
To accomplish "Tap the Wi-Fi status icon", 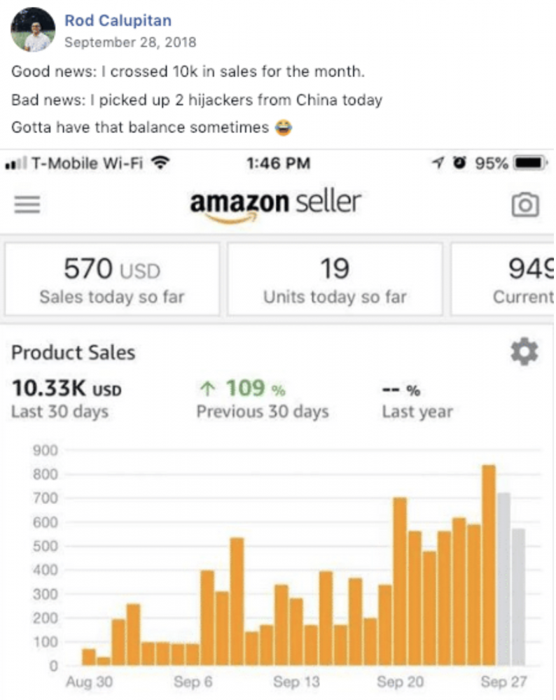I will click(160, 162).
